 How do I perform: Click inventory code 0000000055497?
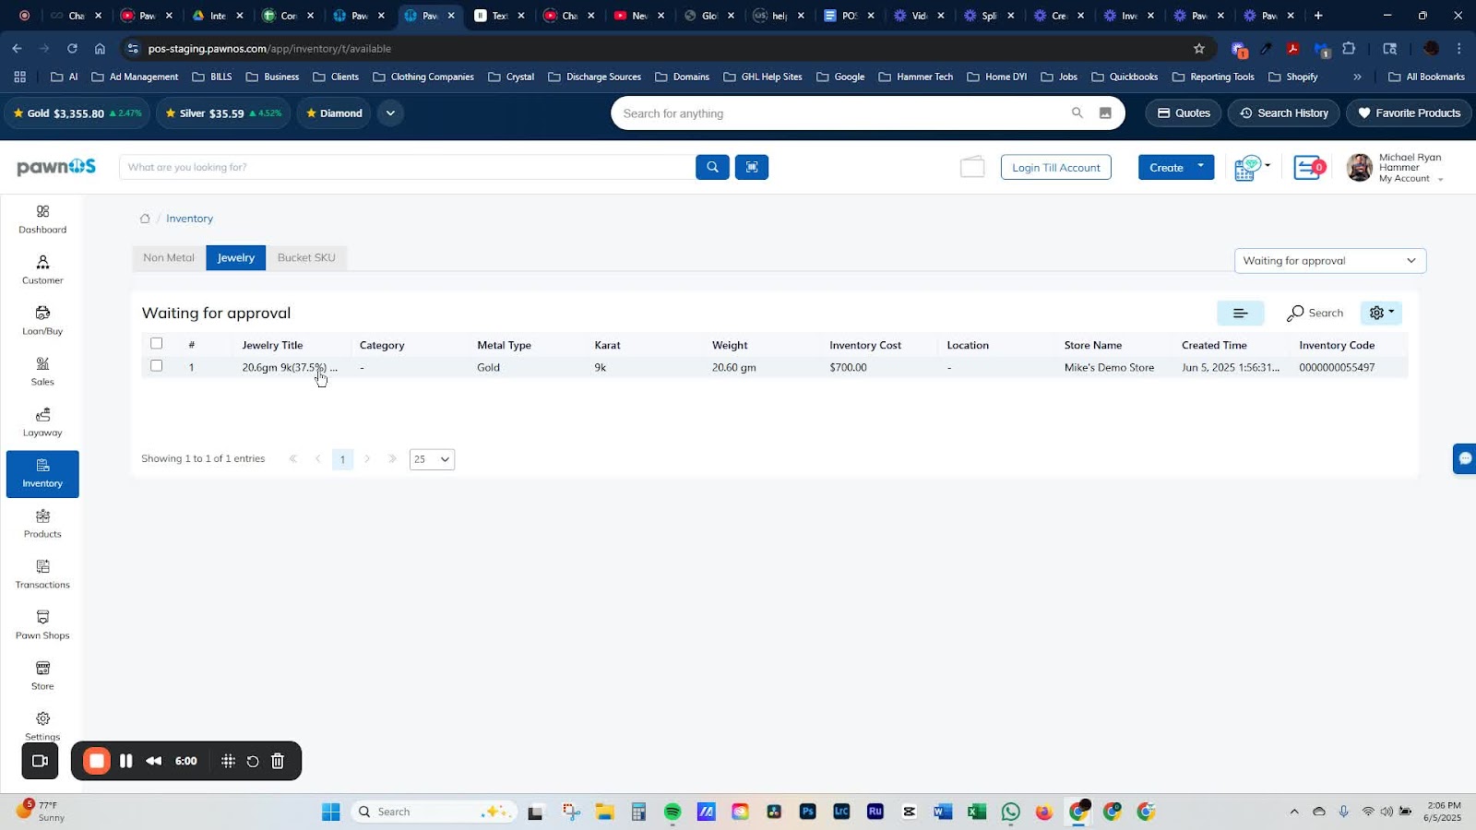[x=1337, y=368]
